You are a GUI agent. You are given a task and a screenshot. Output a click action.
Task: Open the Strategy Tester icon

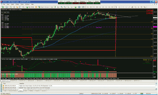click(23, 7)
